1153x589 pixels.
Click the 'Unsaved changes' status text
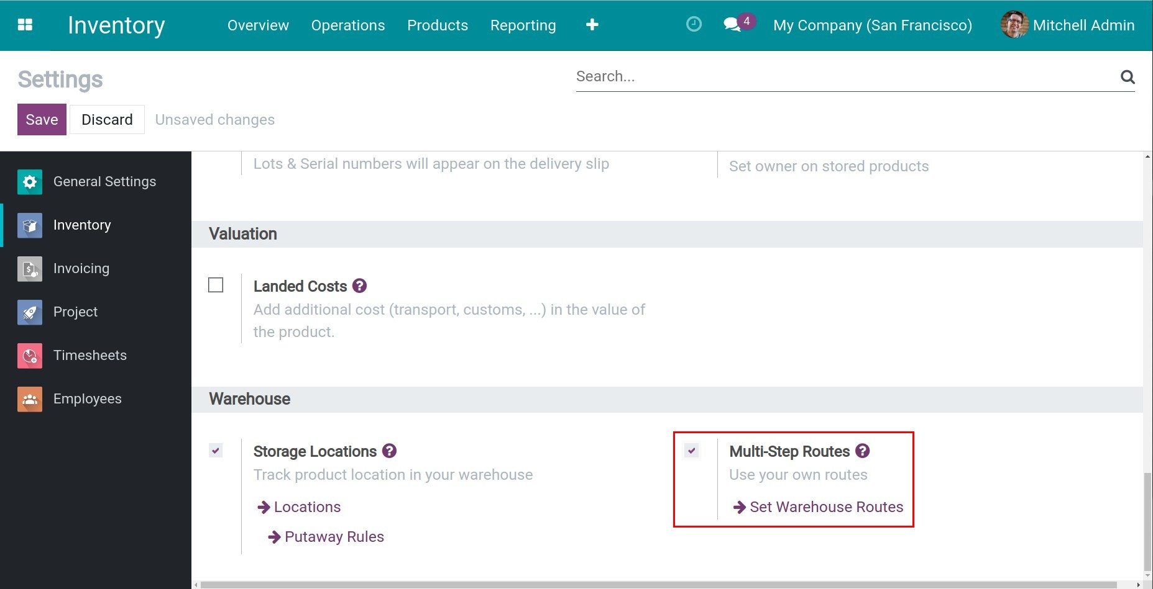pyautogui.click(x=215, y=120)
